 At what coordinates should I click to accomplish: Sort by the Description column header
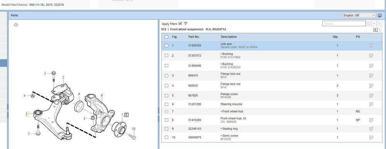pyautogui.click(x=229, y=37)
